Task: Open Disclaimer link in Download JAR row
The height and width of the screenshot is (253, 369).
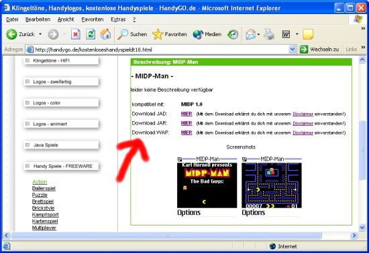Action: coord(303,123)
